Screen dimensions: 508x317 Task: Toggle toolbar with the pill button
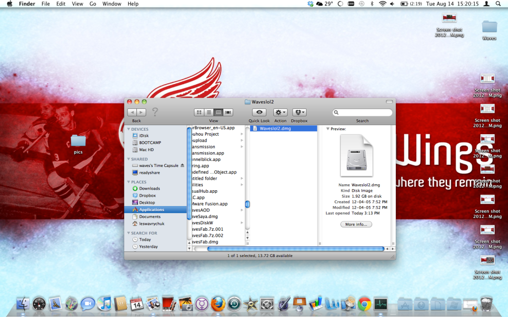click(x=389, y=102)
